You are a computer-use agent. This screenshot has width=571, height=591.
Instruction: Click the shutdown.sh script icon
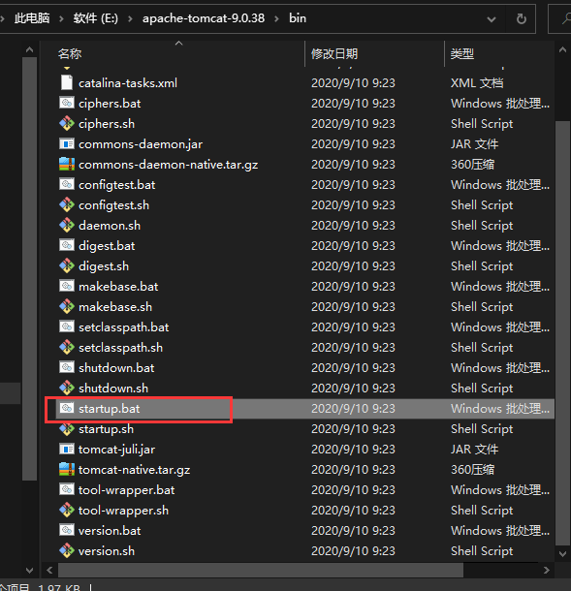coord(67,388)
